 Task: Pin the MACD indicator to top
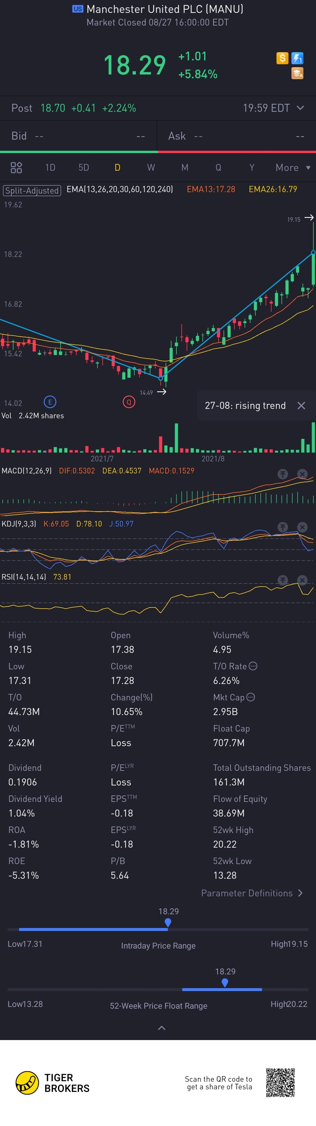coord(283,474)
